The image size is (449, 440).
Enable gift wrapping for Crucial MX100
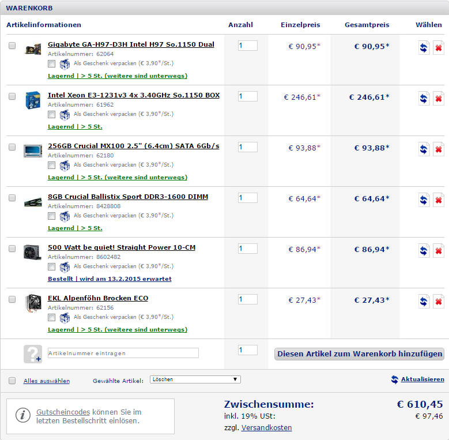pos(51,165)
